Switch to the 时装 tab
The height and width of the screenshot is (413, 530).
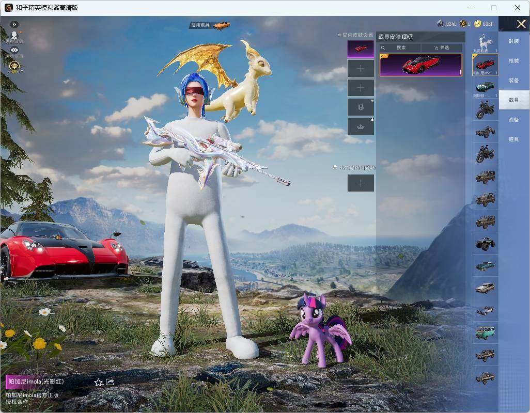(514, 41)
